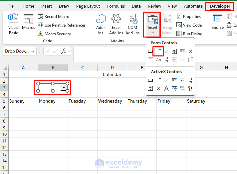The width and height of the screenshot is (237, 174).
Task: Select Form Controls Button
Action: 150,51
